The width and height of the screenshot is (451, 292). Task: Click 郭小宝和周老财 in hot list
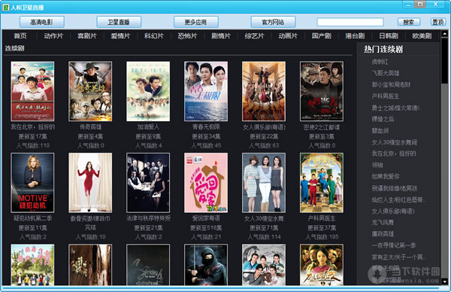tap(391, 84)
